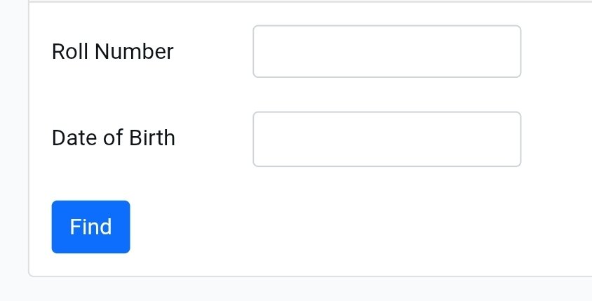Click the Date of Birth input field

click(386, 139)
